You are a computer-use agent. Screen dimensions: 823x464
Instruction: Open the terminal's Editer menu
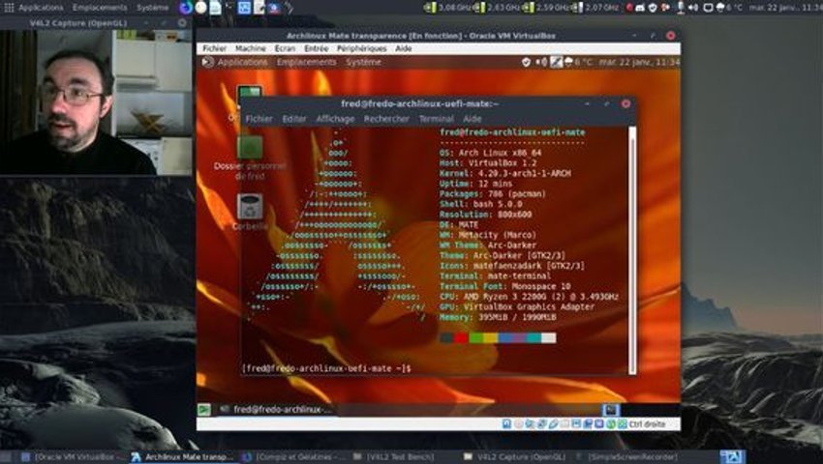(294, 119)
